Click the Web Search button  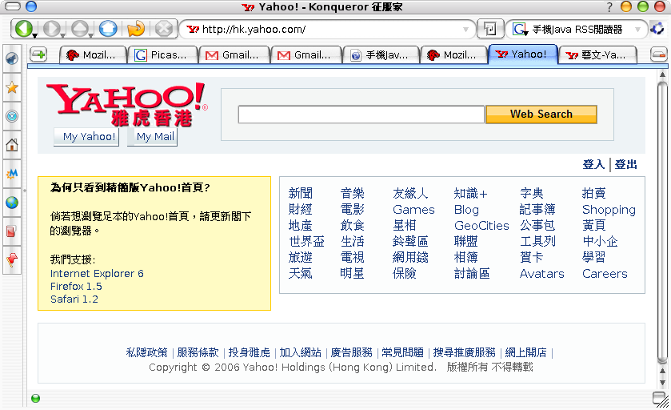click(541, 115)
